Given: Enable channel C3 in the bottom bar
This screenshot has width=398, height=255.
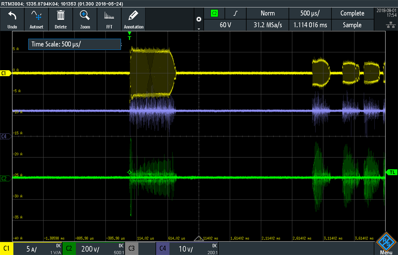Looking at the screenshot, I should pos(132,248).
